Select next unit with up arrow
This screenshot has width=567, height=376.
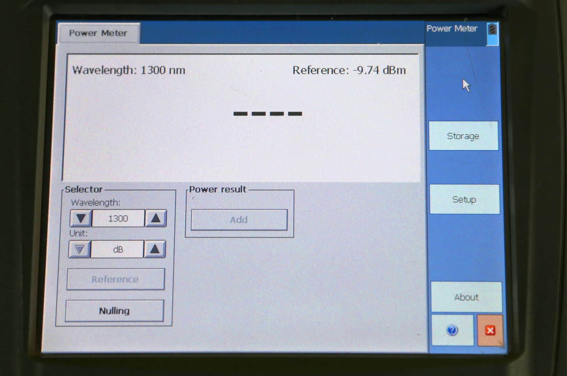pos(155,249)
